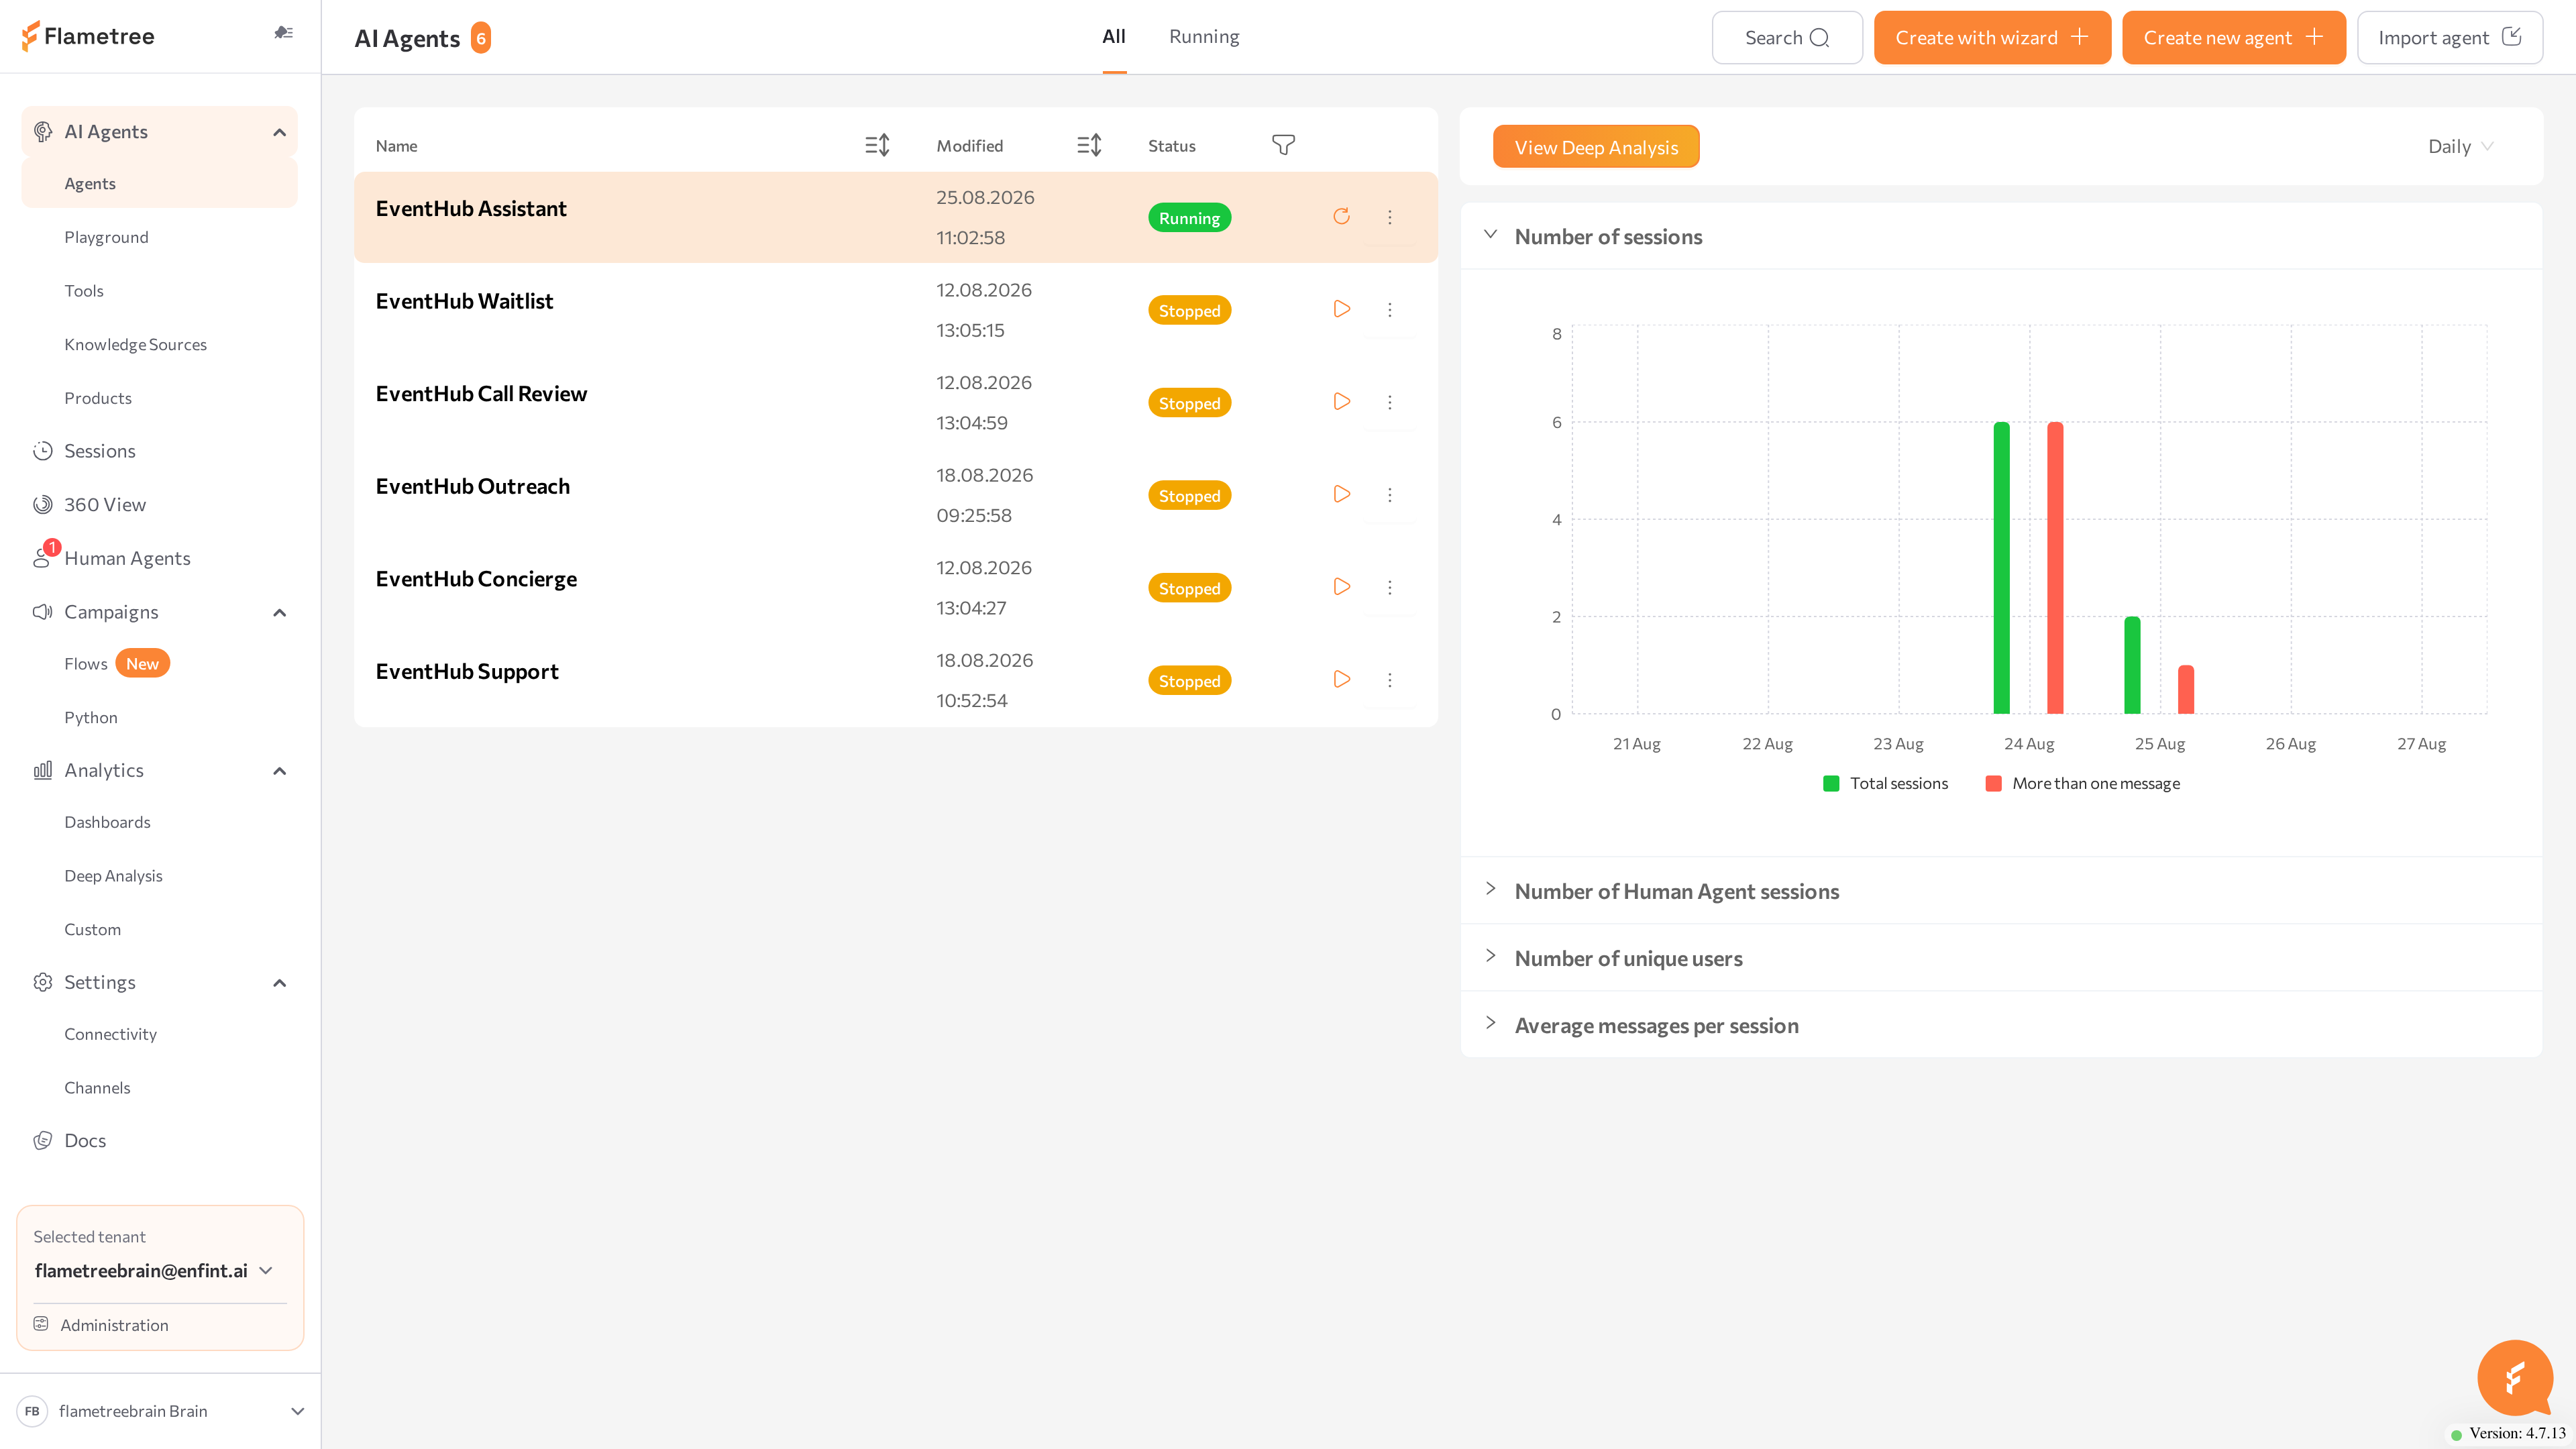Image resolution: width=2576 pixels, height=1449 pixels.
Task: Go to the Flametree logo home
Action: pos(88,36)
